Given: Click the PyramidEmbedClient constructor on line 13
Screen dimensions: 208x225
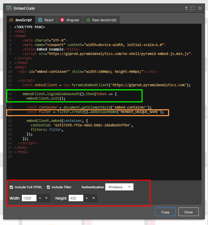Looking at the screenshot, I should tap(90, 85).
